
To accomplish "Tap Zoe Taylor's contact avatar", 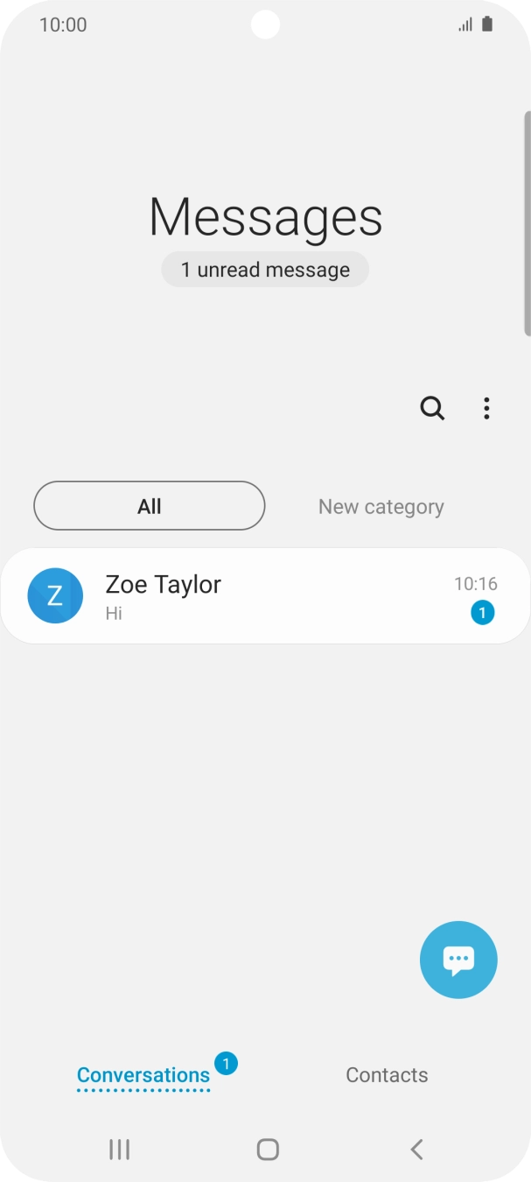I will (x=55, y=595).
